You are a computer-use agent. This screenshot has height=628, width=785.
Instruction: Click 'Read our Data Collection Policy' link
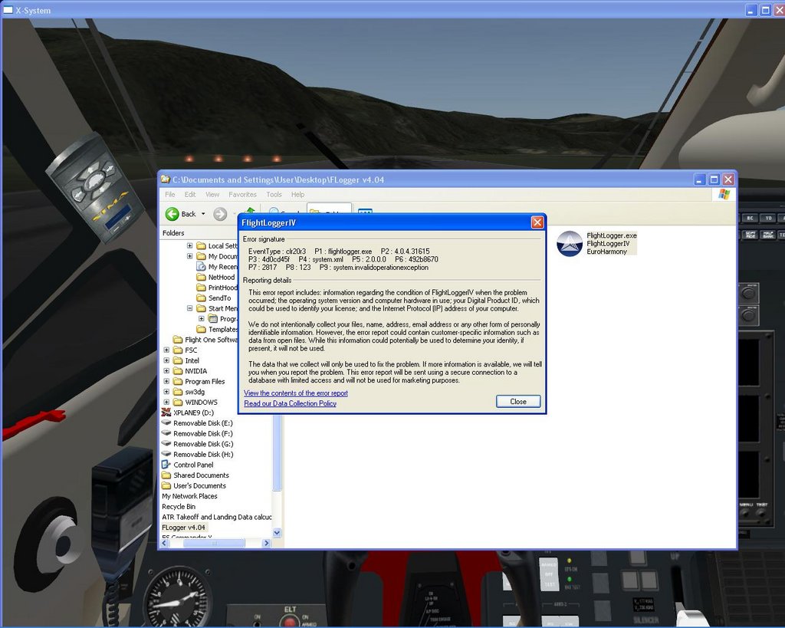point(290,403)
